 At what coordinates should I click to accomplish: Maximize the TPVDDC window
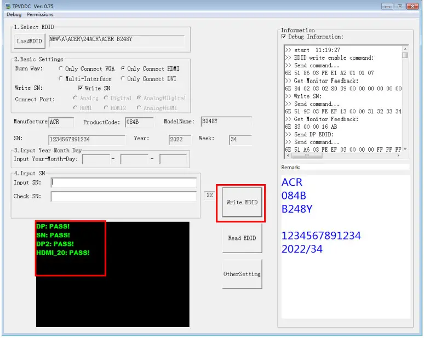[x=400, y=6]
